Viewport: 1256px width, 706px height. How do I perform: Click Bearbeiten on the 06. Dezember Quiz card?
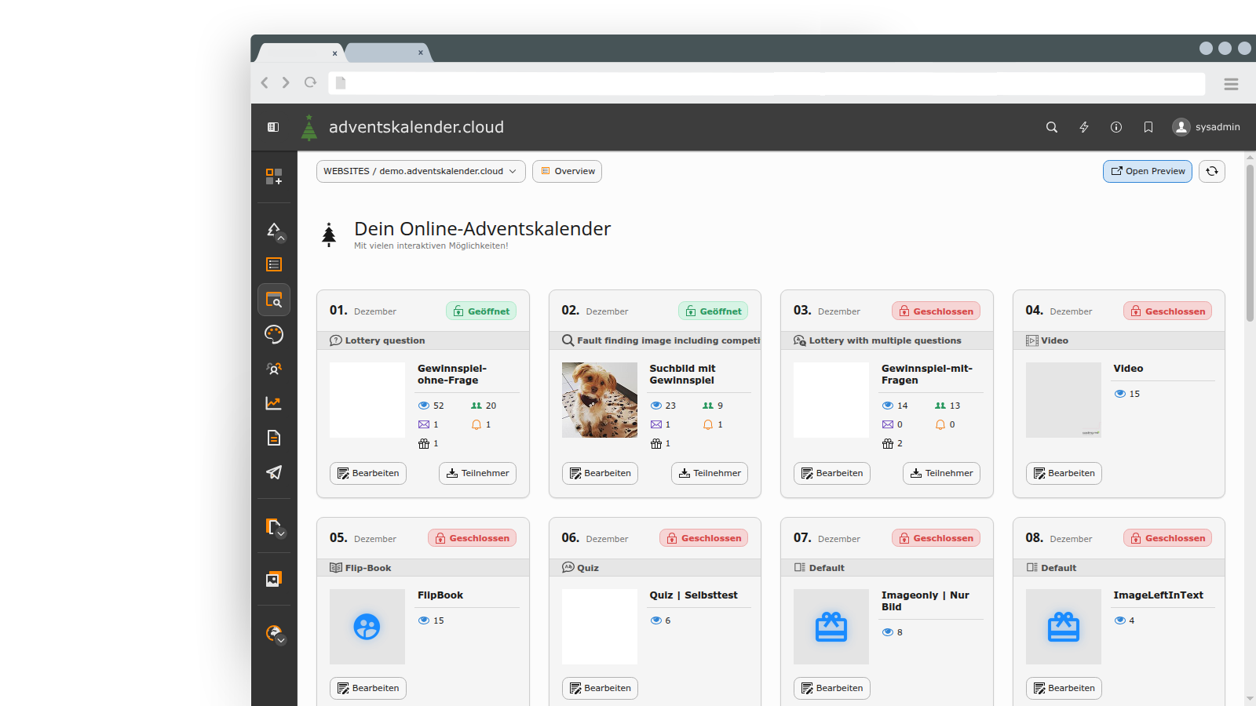[x=600, y=688]
